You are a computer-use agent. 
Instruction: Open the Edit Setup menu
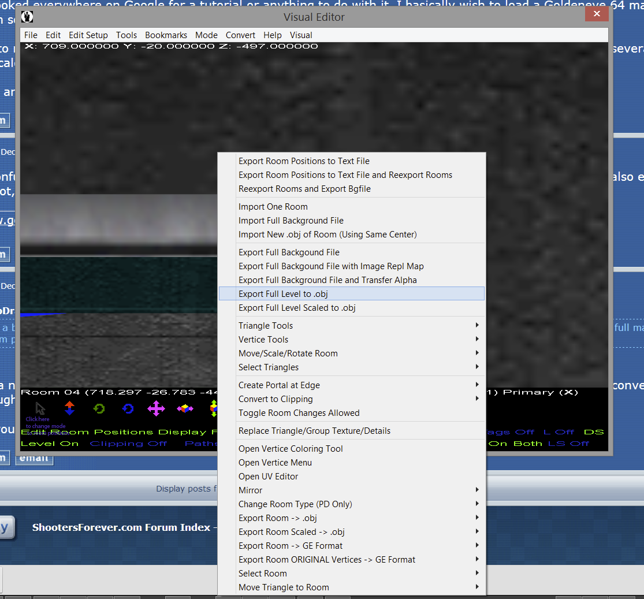click(x=88, y=35)
